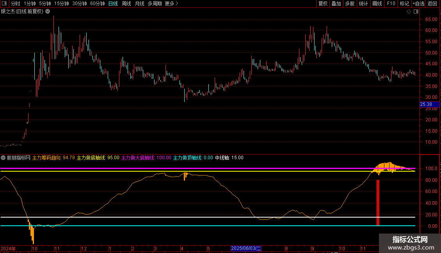Click the 2025/06/03 date marker on timeline

coord(246,248)
